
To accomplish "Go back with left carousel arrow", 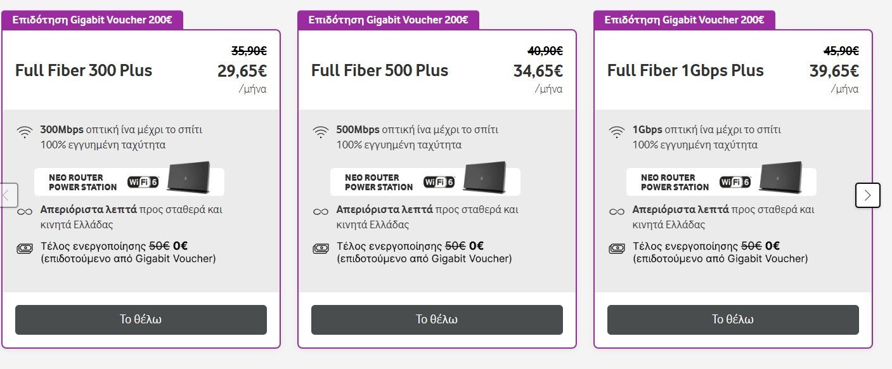I will [x=8, y=195].
